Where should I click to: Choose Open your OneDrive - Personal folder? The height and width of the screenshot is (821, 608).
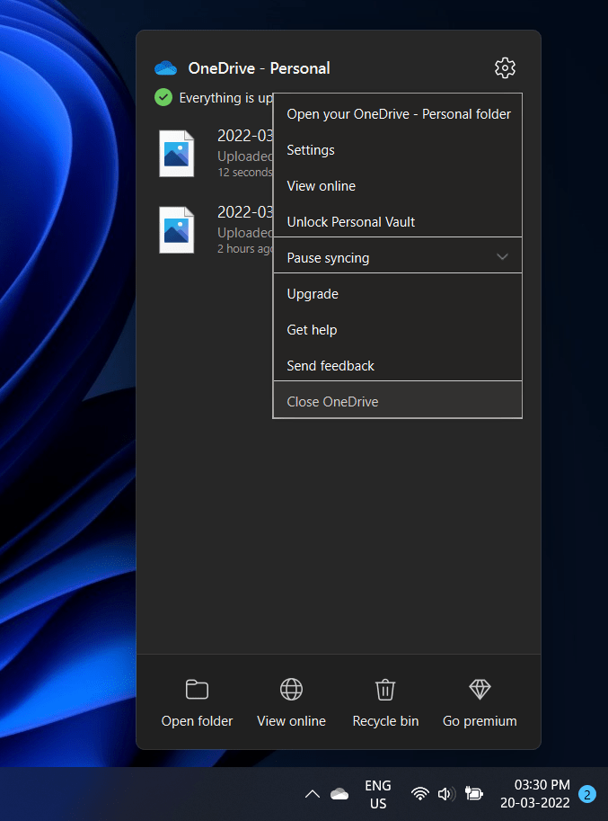398,114
